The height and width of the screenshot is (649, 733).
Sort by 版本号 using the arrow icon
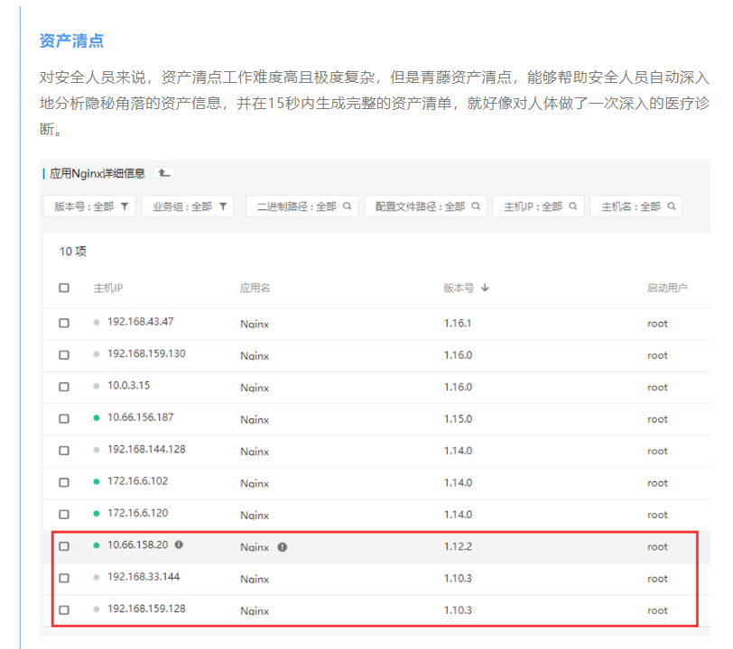(486, 288)
